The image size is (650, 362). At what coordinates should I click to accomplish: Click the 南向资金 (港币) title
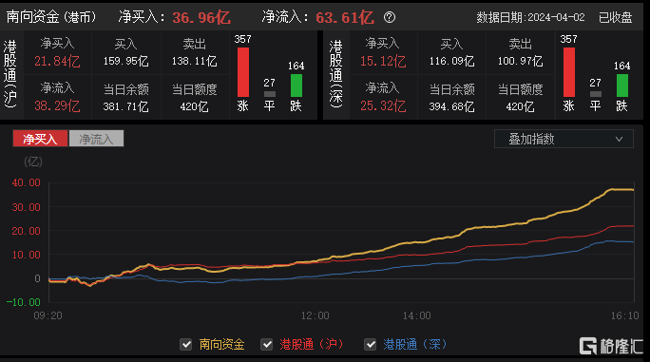point(51,17)
